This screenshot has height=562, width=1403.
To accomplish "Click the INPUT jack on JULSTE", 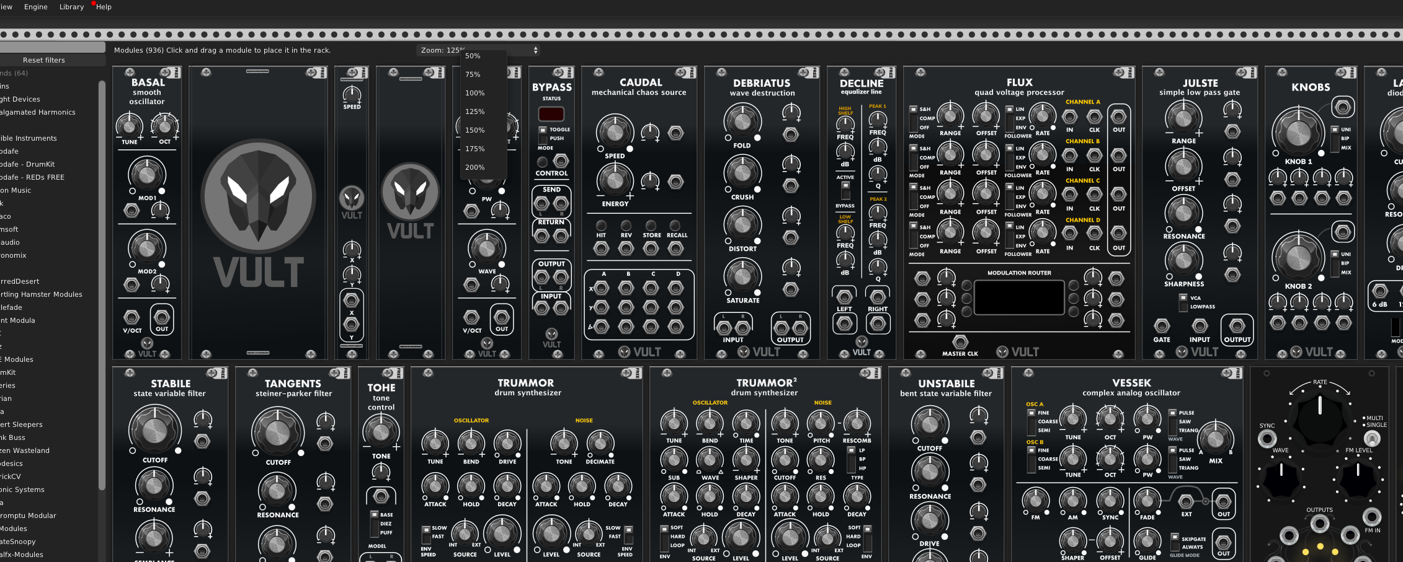I will 1200,326.
